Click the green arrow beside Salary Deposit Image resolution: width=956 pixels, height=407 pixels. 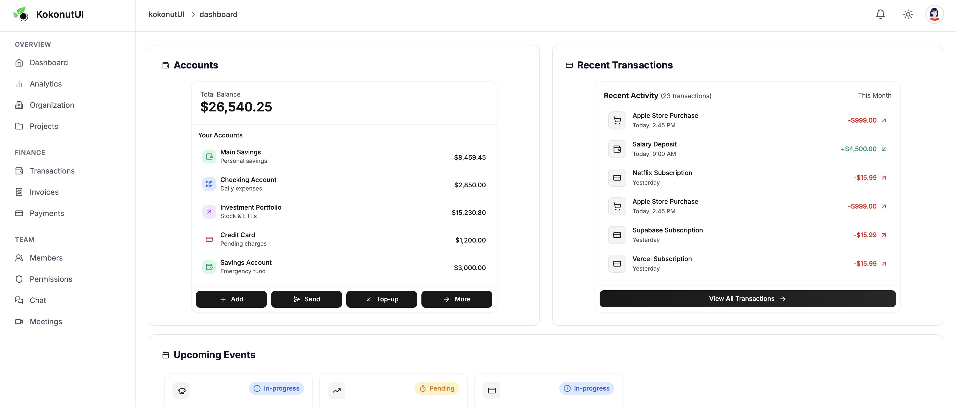[x=884, y=149]
